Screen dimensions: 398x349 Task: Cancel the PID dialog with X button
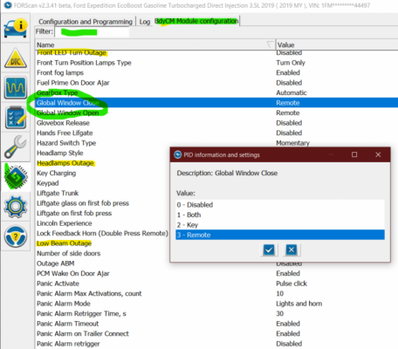(292, 250)
